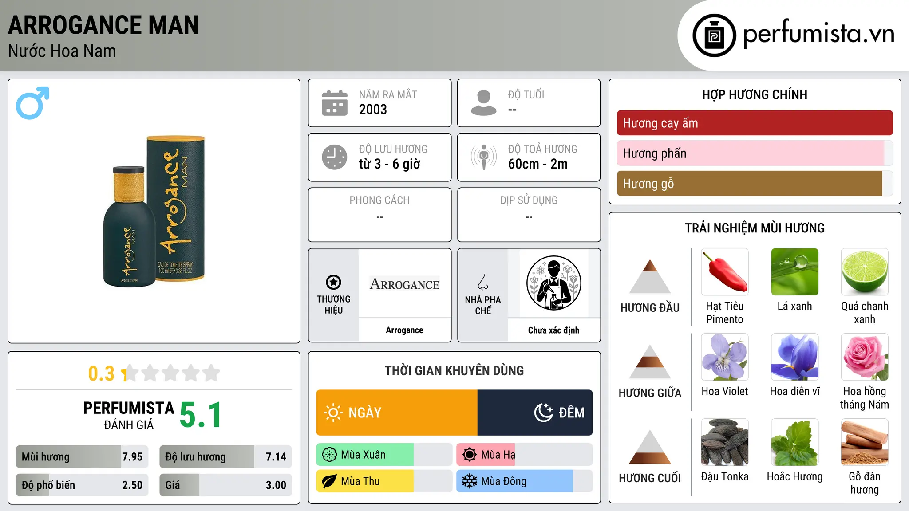Viewport: 909px width, 511px height.
Task: Click the Nước Hoa Nam subtitle
Action: pos(62,51)
